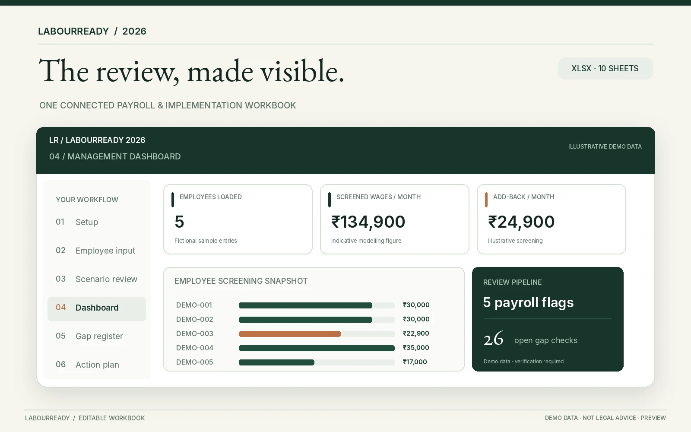The width and height of the screenshot is (691, 432).
Task: Click the DEMO-005 progress bar
Action: click(x=317, y=362)
